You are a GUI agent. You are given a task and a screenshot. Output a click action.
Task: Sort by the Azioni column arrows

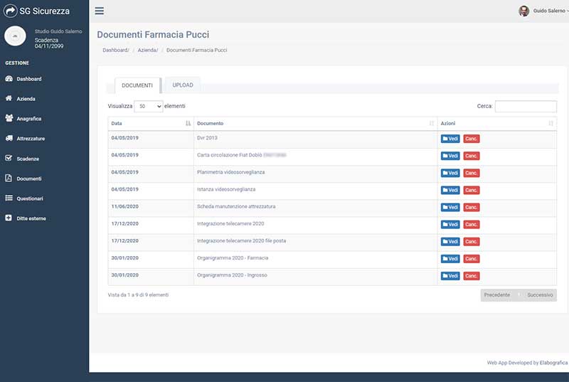[551, 123]
